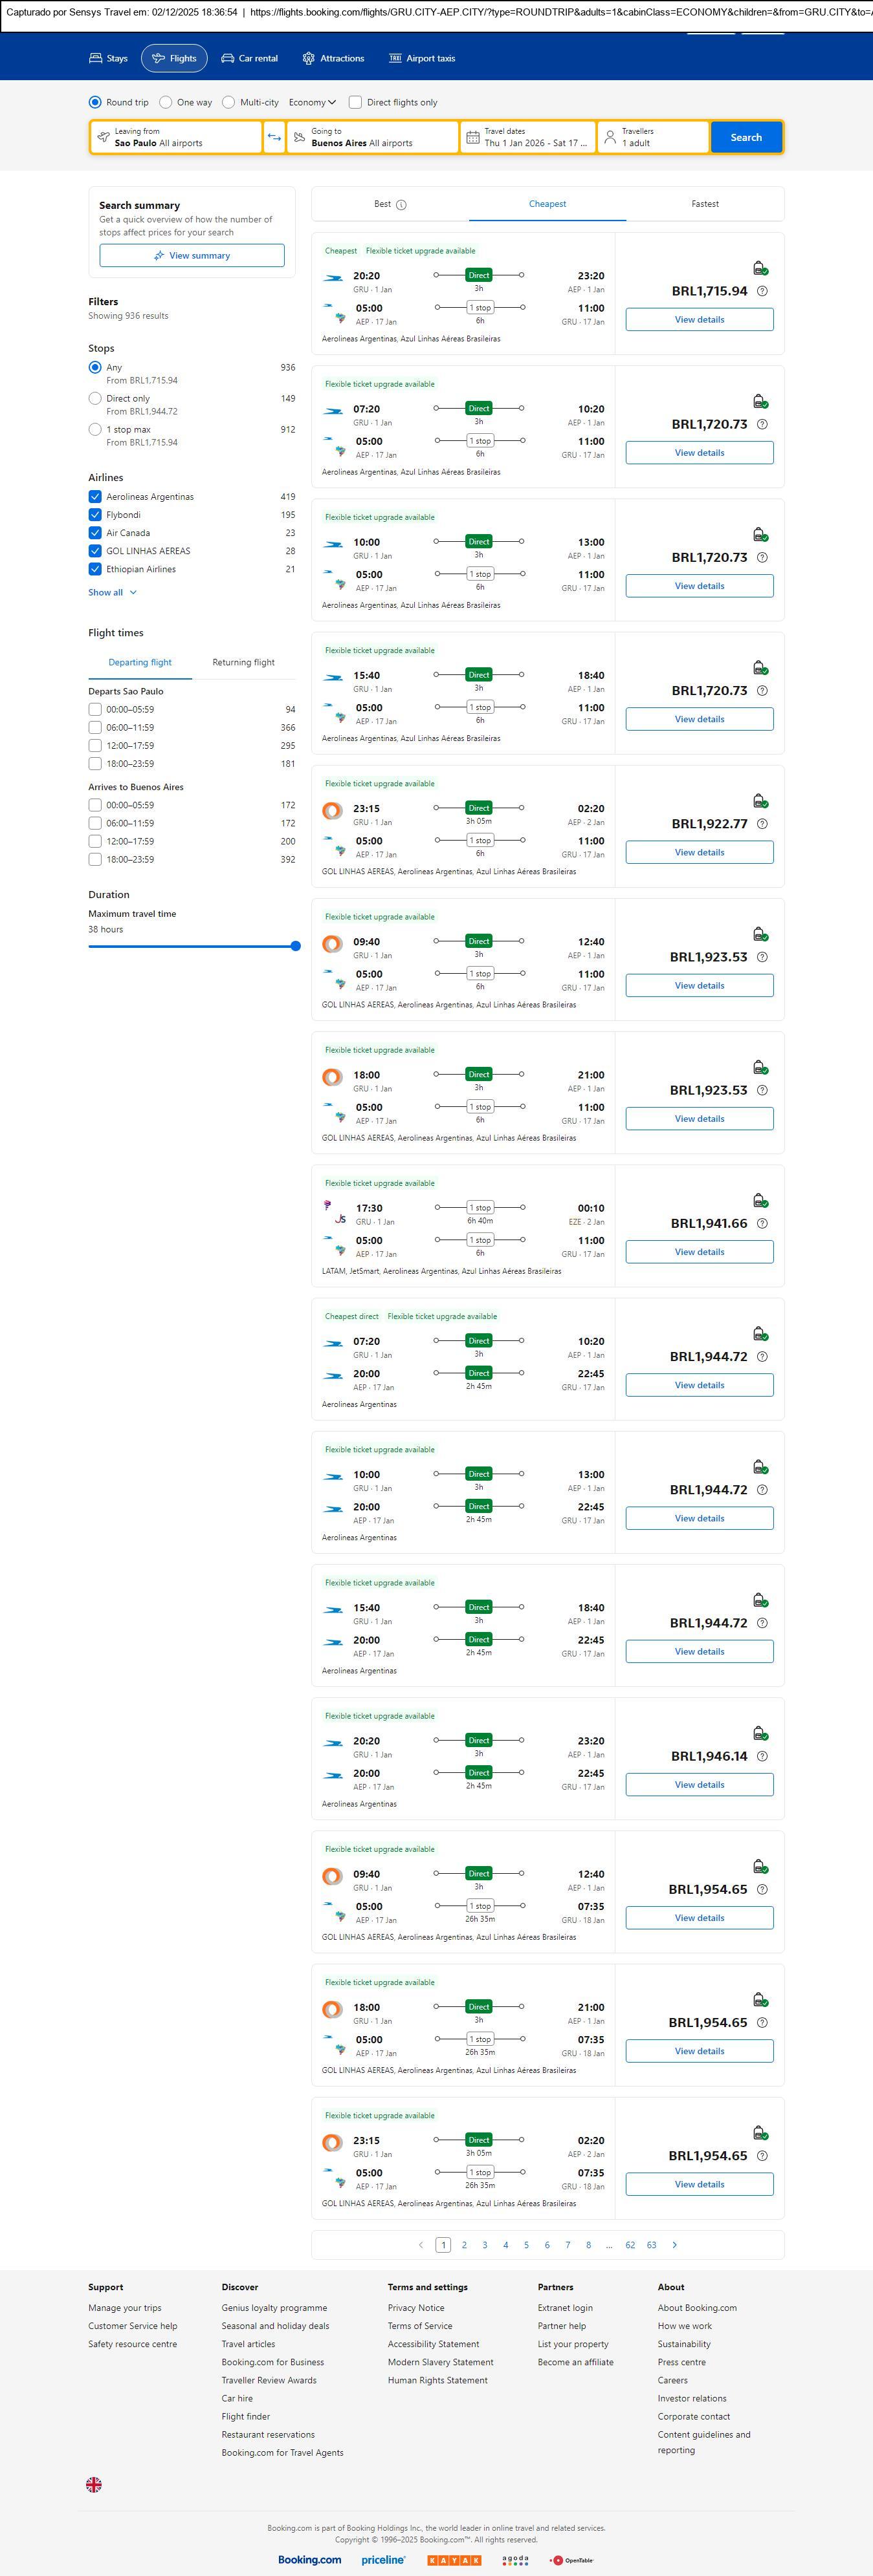Select the Direct only stops option
This screenshot has height=2576, width=873.
coord(95,398)
